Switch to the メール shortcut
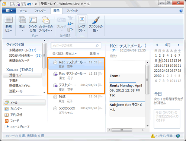The height and width of the screenshot is (141, 186). pos(24,103)
